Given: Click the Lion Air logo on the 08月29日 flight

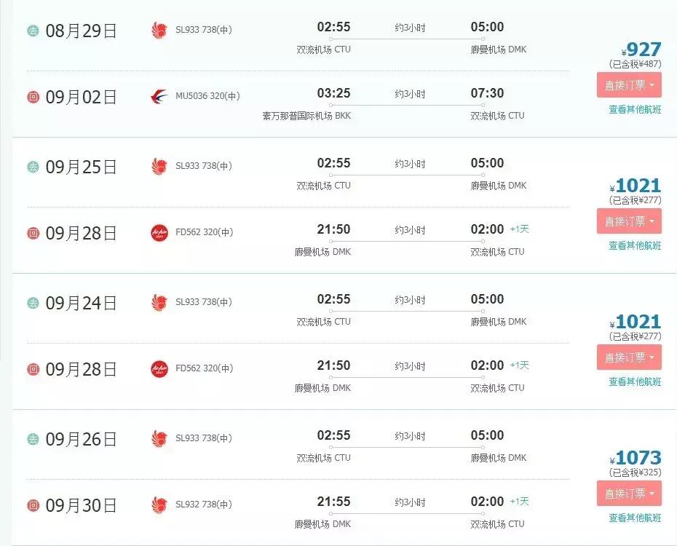Looking at the screenshot, I should (159, 30).
